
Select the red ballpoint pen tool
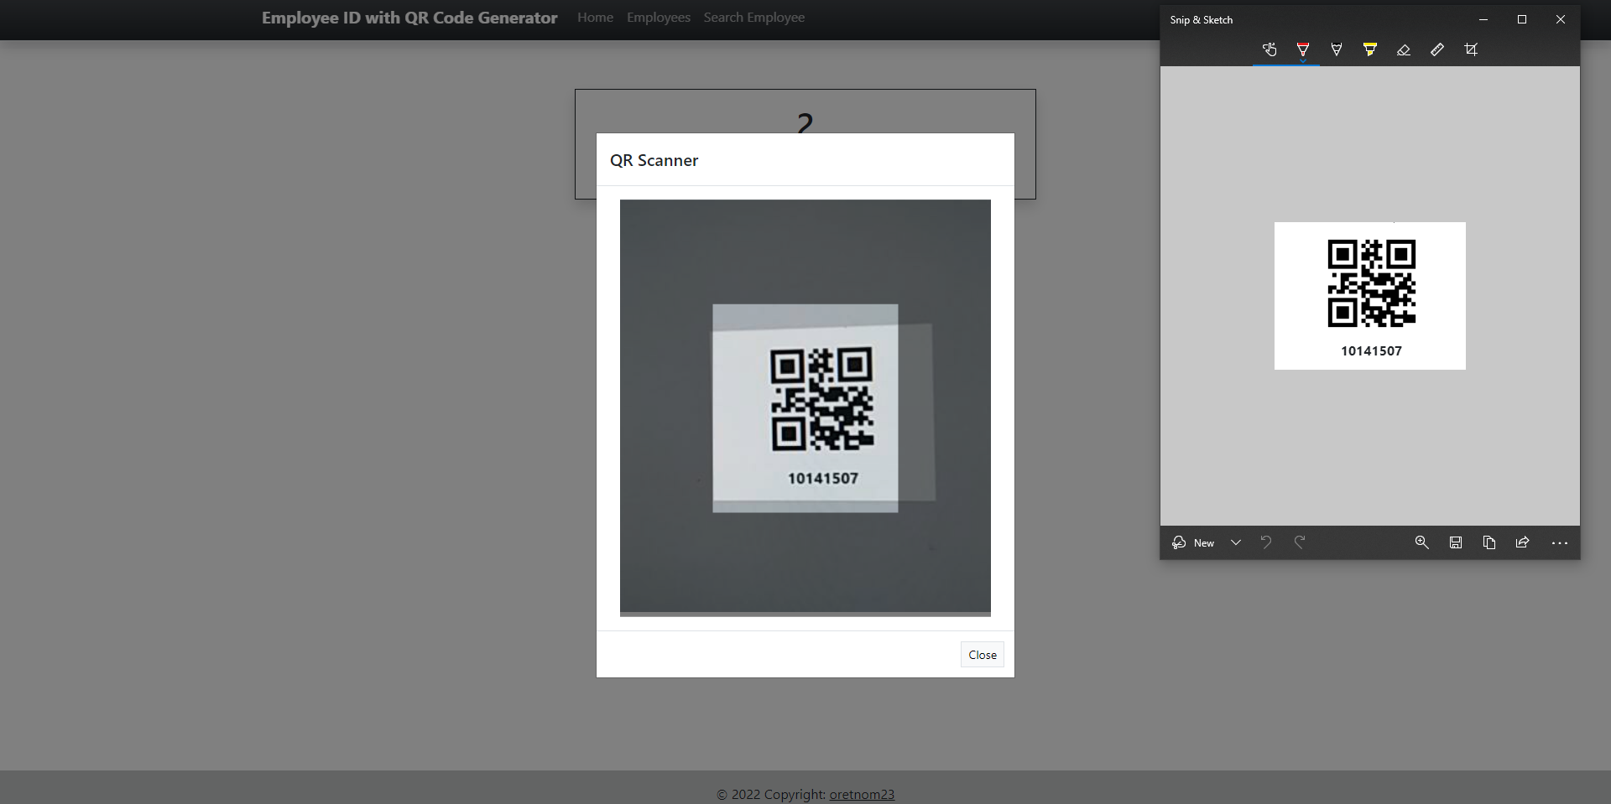point(1303,50)
